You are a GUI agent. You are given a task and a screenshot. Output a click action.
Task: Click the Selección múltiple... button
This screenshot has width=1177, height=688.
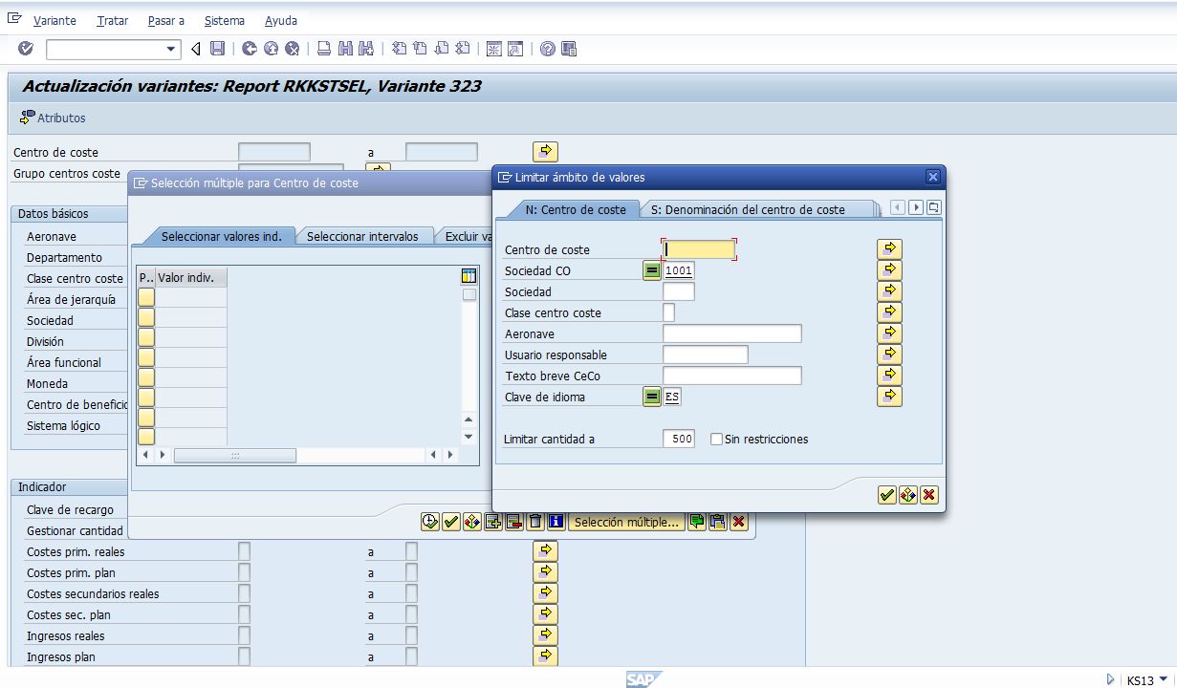coord(627,522)
